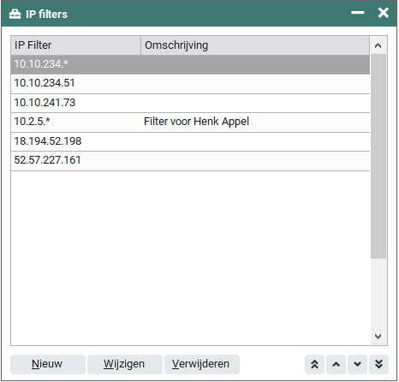Minimize the IP filters window
Image resolution: width=399 pixels, height=382 pixels.
coord(358,13)
